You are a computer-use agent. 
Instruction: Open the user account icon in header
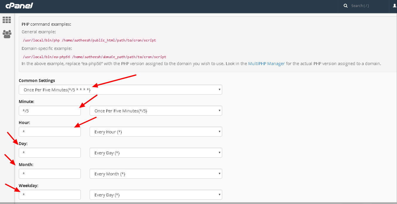[x=395, y=6]
